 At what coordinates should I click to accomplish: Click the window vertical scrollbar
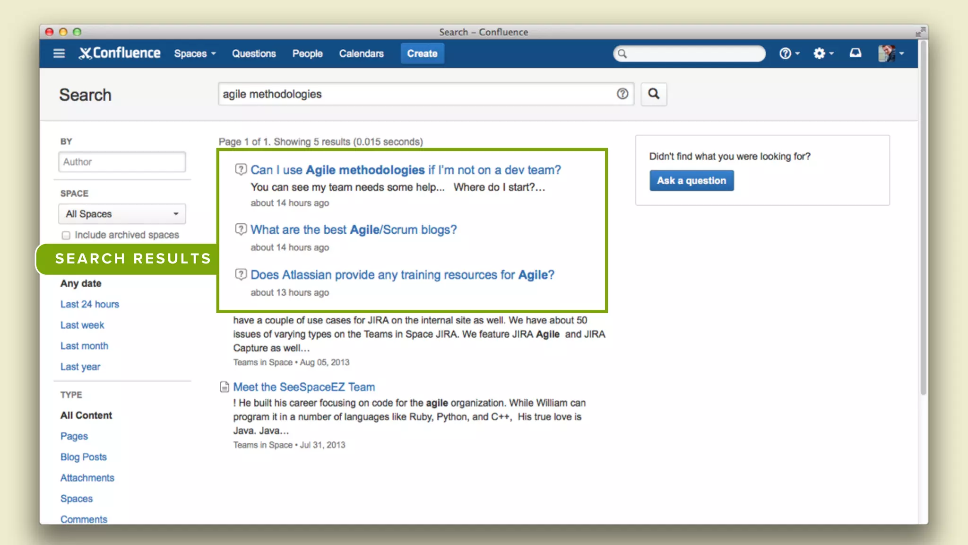click(x=923, y=218)
